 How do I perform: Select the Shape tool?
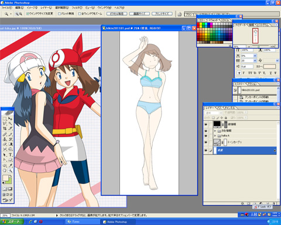click(11, 160)
